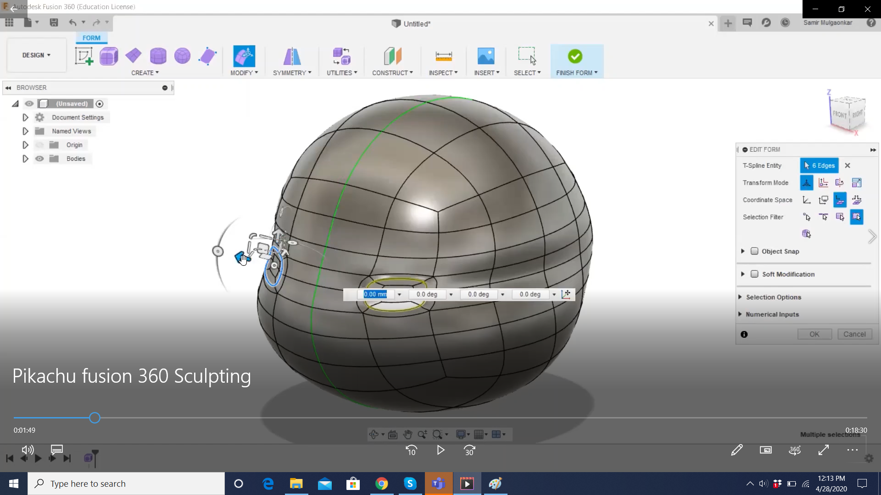Open the DESIGN workspace dropdown
Image resolution: width=881 pixels, height=495 pixels.
36,55
